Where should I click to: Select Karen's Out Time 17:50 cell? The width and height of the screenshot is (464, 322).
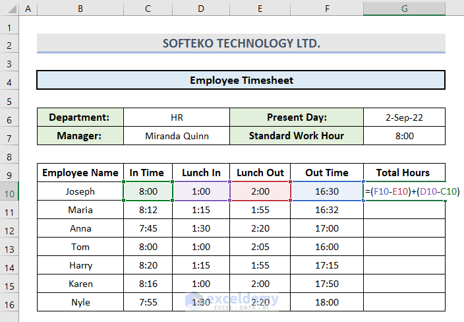click(x=327, y=284)
